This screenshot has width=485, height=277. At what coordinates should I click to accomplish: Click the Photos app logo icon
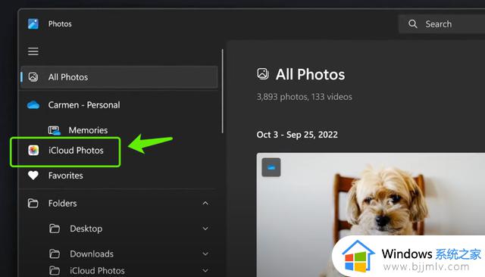pyautogui.click(x=33, y=23)
